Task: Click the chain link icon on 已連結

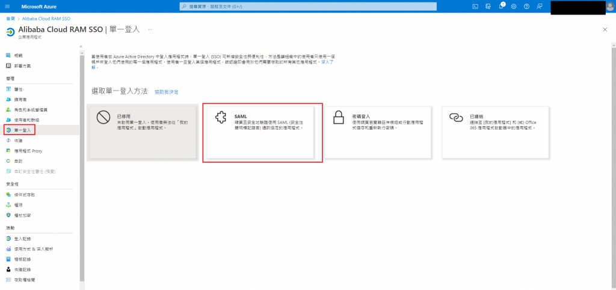Action: click(x=456, y=118)
